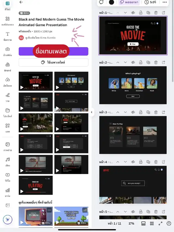Select the Who's playing template thumbnail
Viewport: 174px width, 232px height.
pyautogui.click(x=71, y=81)
